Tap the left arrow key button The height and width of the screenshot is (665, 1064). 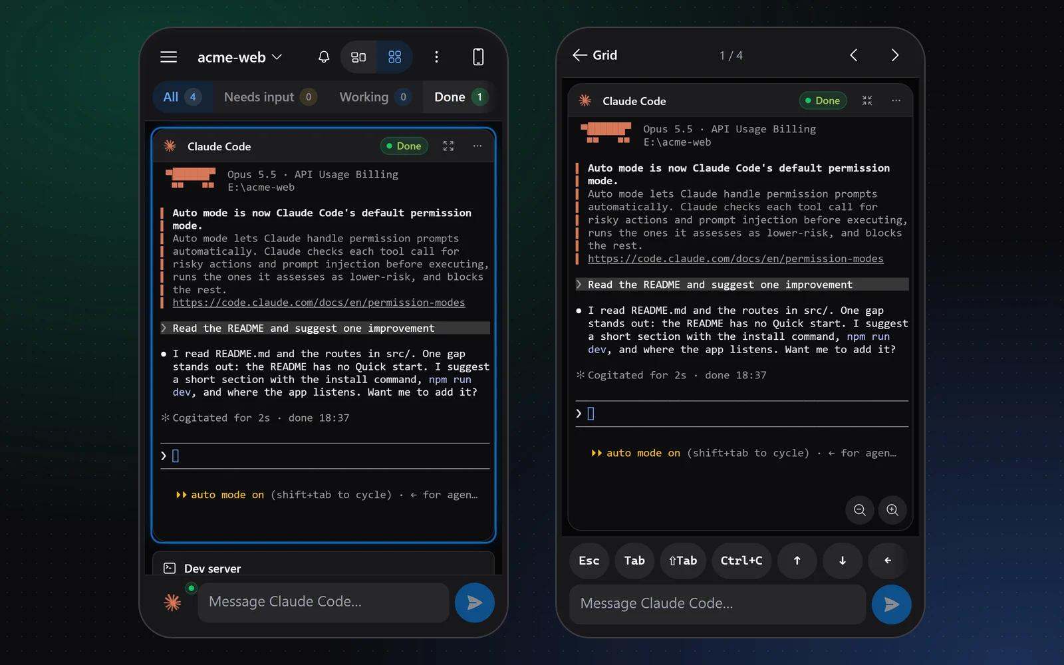888,561
